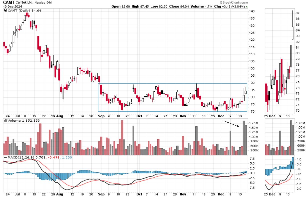Click the 'Close 84.64' value
307x198 pixels.
(x=179, y=6)
